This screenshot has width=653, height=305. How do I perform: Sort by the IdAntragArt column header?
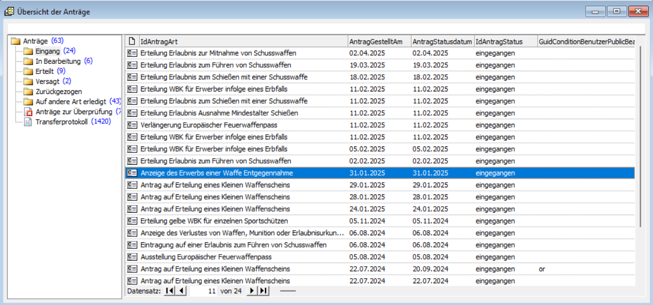243,41
